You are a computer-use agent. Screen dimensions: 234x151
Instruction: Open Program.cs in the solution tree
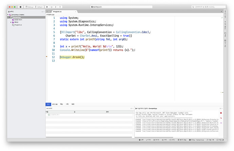(x=18, y=25)
